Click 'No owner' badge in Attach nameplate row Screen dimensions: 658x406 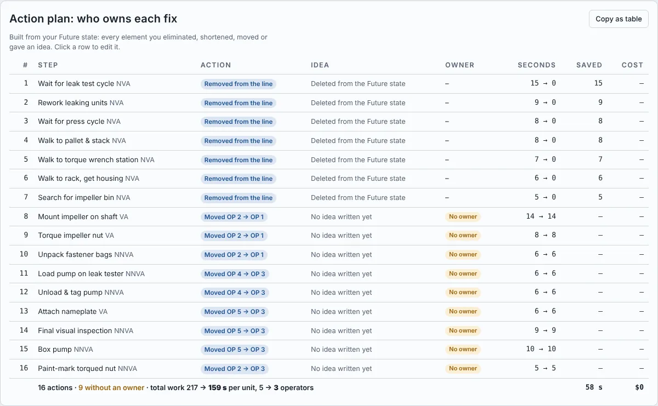pyautogui.click(x=463, y=312)
